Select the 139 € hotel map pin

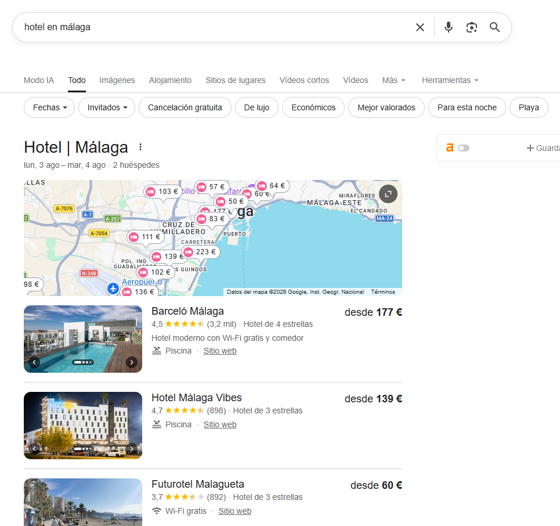click(167, 257)
